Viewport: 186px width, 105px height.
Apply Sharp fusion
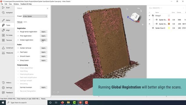tap(44, 60)
